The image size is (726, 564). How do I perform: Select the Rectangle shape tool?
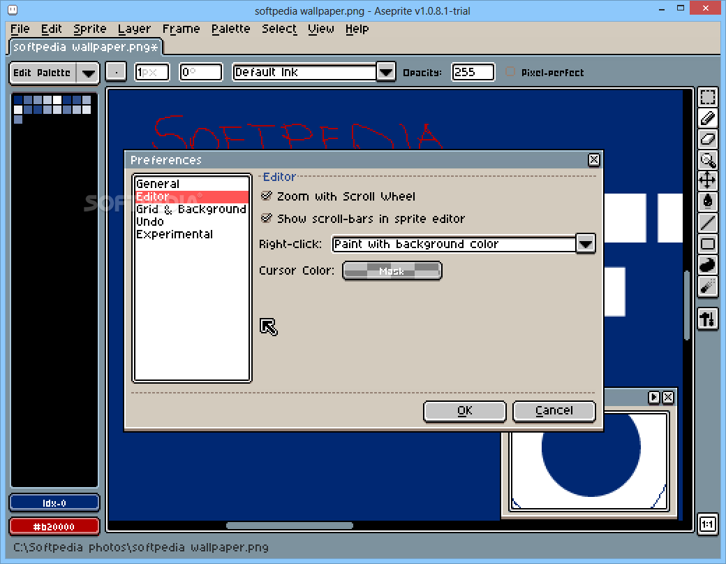[707, 244]
